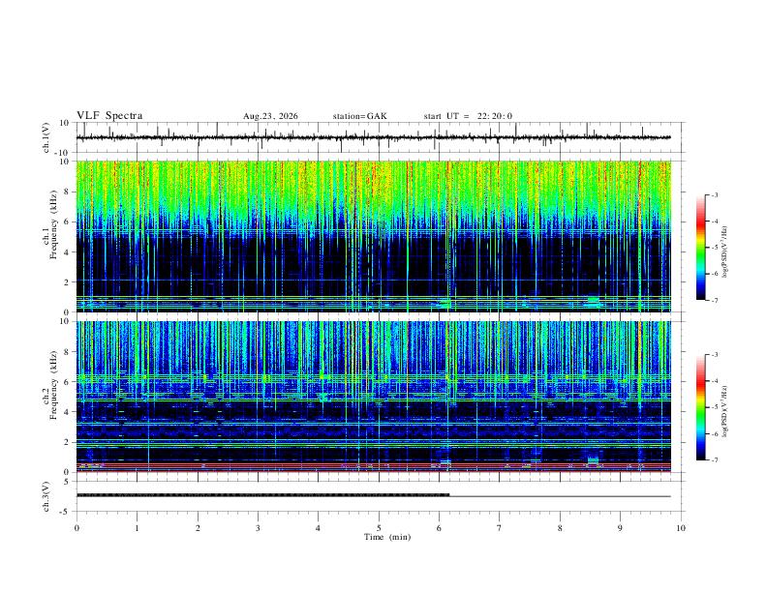Click the ch.2 color scale bar
The width and height of the screenshot is (767, 592).
700,407
